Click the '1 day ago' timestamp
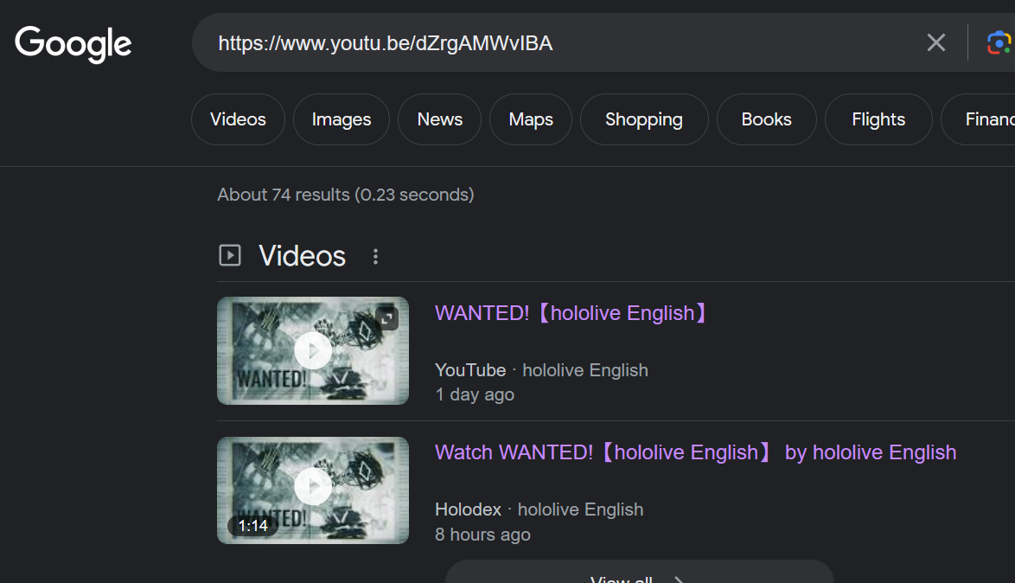 (475, 394)
